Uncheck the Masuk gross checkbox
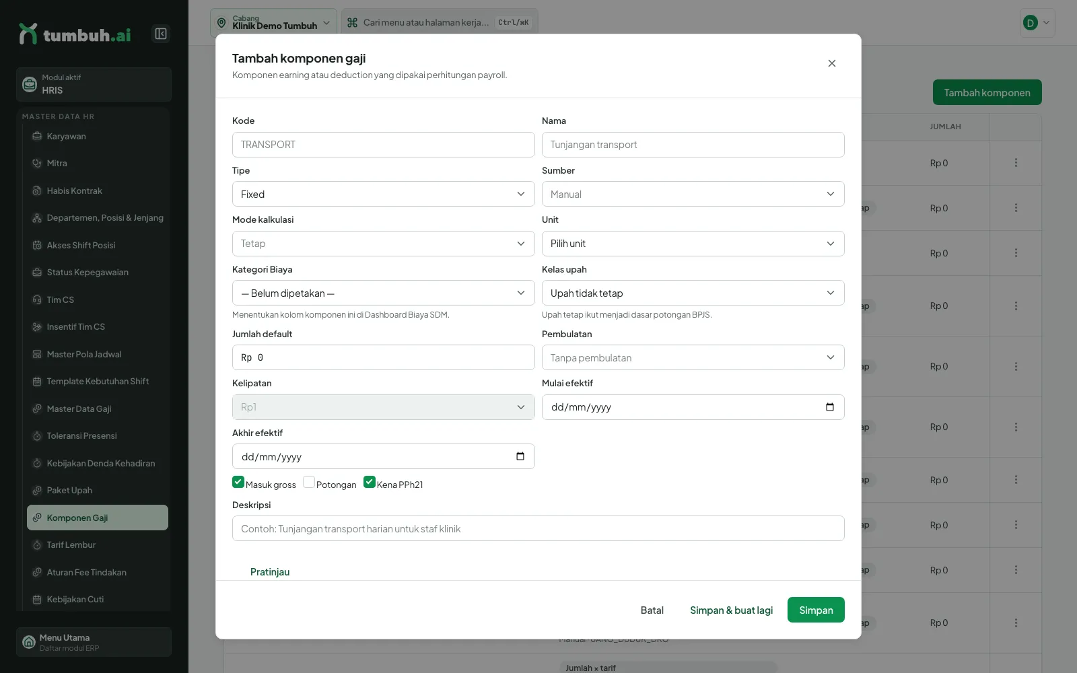 [x=238, y=482]
